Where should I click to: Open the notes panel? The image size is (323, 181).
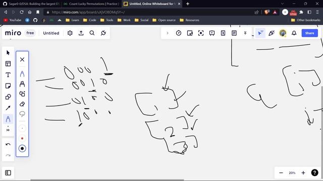point(234,33)
